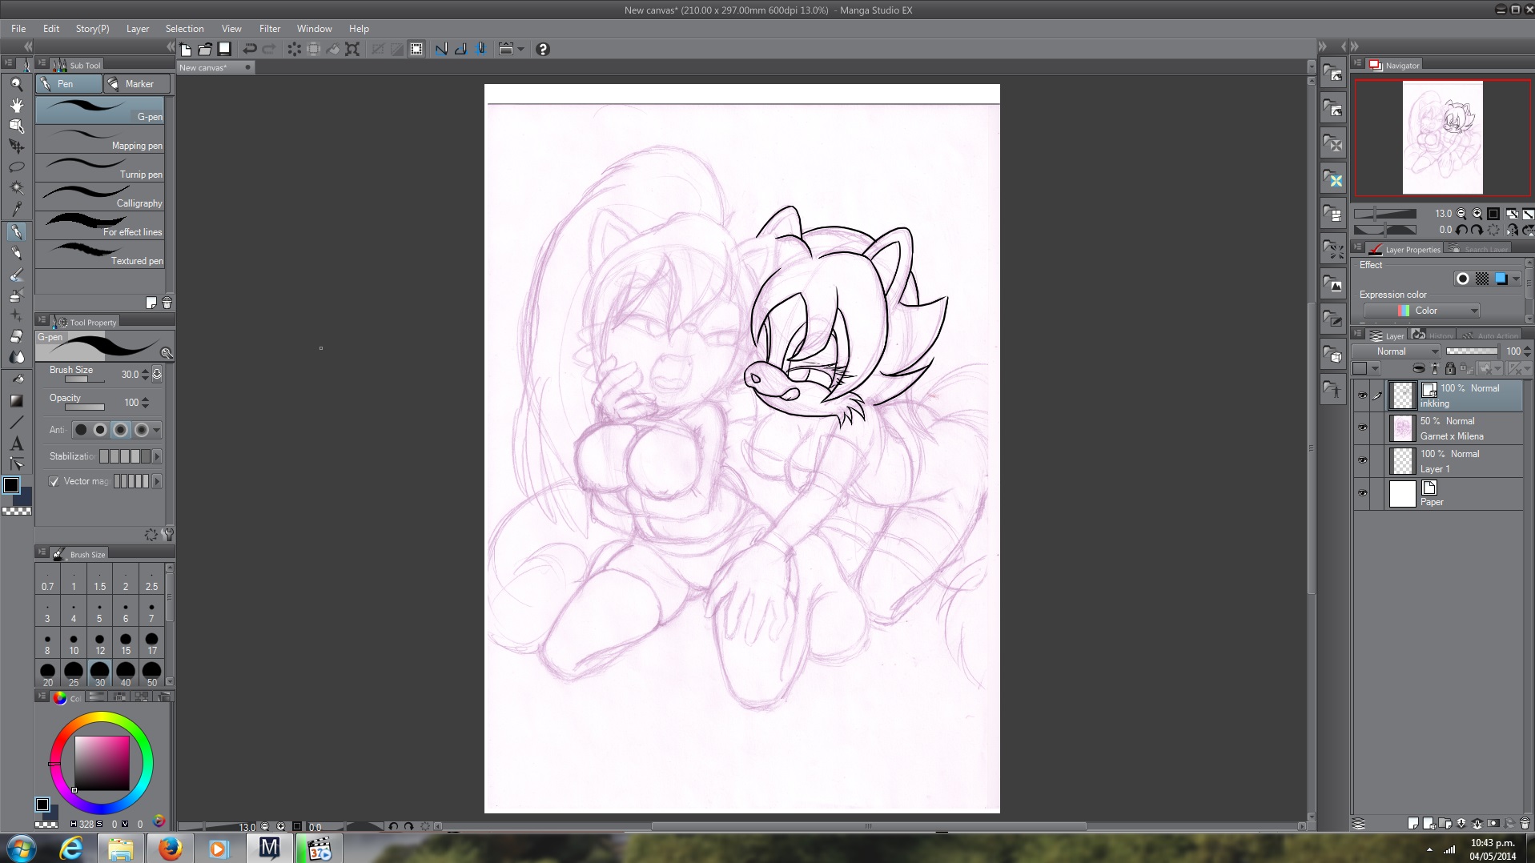Image resolution: width=1535 pixels, height=863 pixels.
Task: Select the Text tool
Action: (x=16, y=444)
